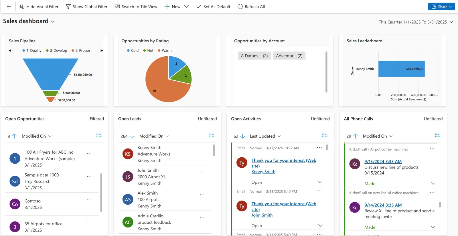This screenshot has width=458, height=236.
Task: Open more options for 3/11/2025 5:40 PM email
Action: 319,191
